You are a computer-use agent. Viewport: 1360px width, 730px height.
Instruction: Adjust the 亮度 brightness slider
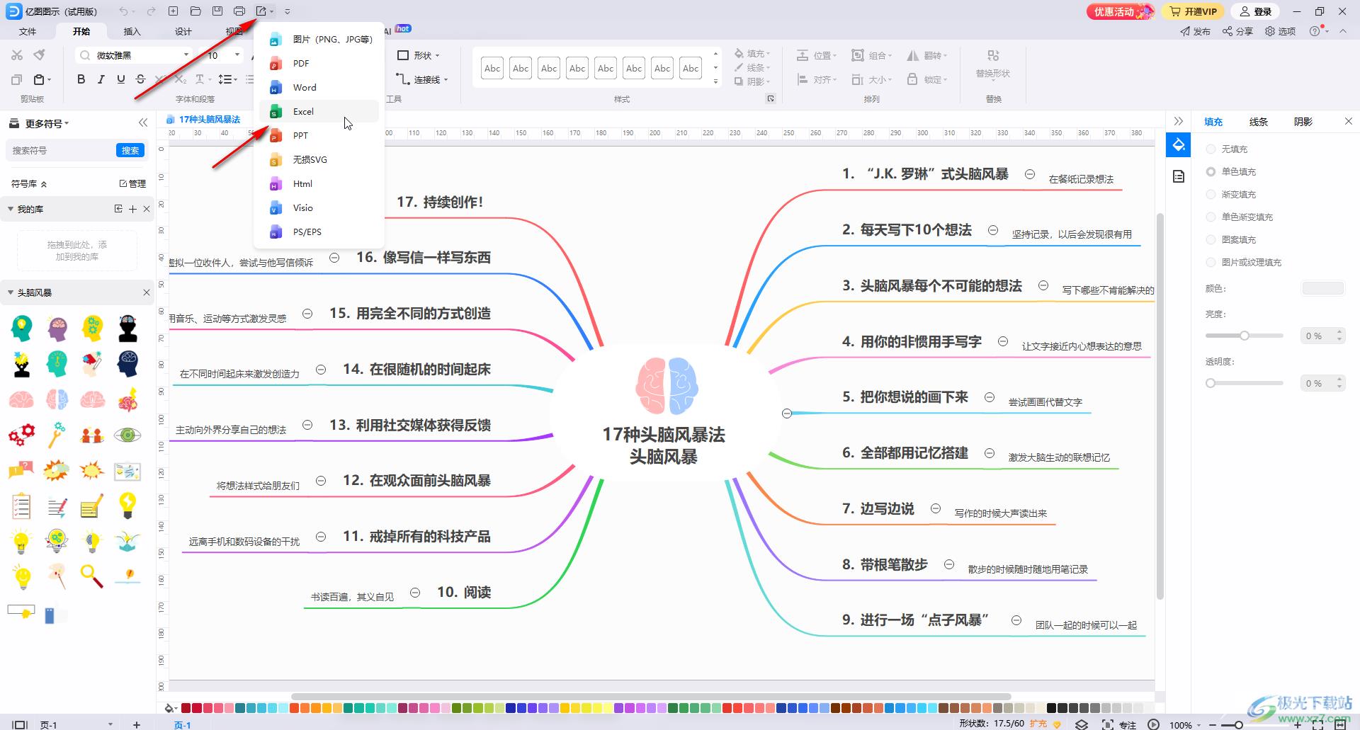click(1245, 336)
